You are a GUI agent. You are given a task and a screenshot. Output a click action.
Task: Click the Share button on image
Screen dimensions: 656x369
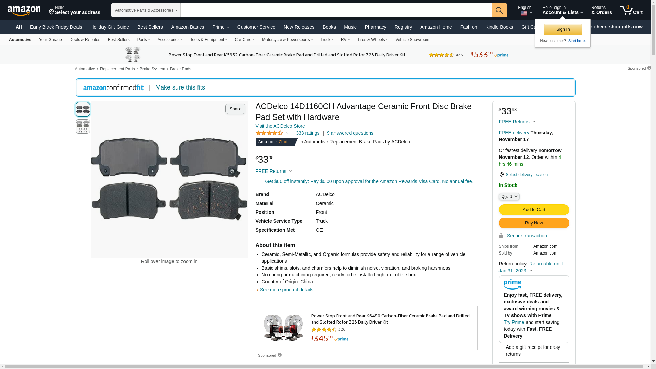(x=235, y=109)
